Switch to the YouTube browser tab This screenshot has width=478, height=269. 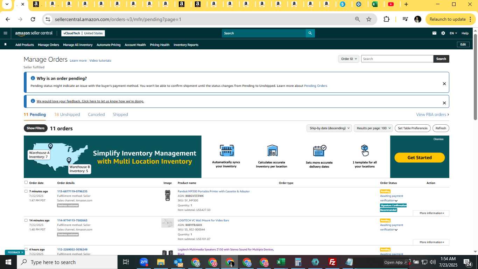point(391,4)
